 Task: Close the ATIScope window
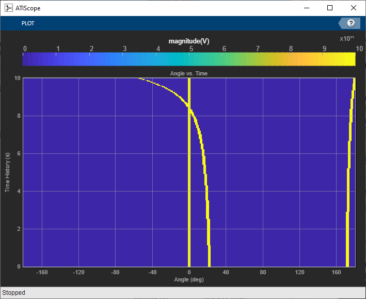point(353,8)
